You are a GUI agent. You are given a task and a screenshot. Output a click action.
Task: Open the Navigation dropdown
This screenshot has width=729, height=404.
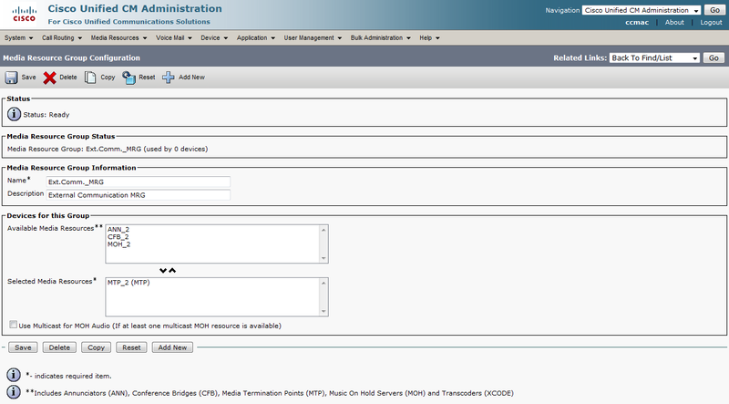coord(642,10)
